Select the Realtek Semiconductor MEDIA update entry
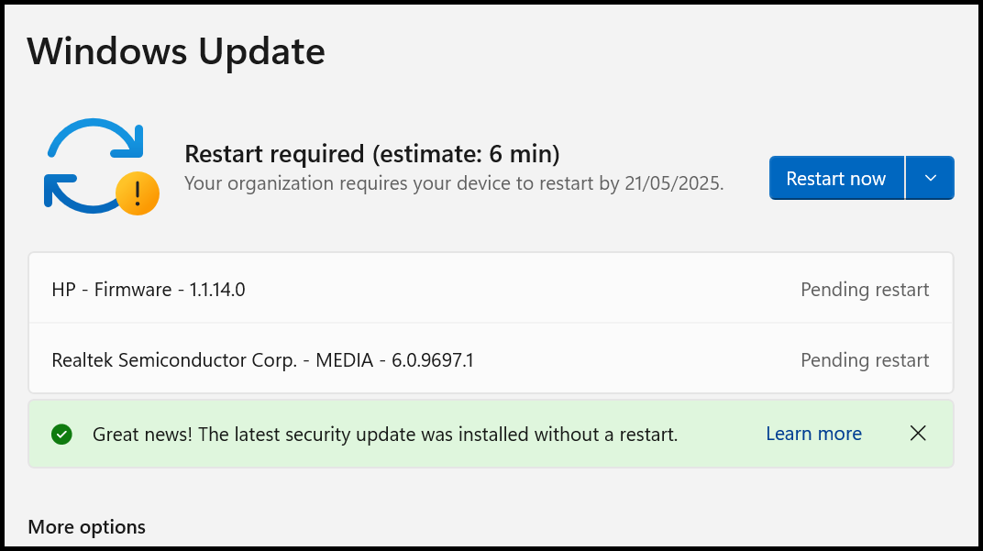 [263, 359]
